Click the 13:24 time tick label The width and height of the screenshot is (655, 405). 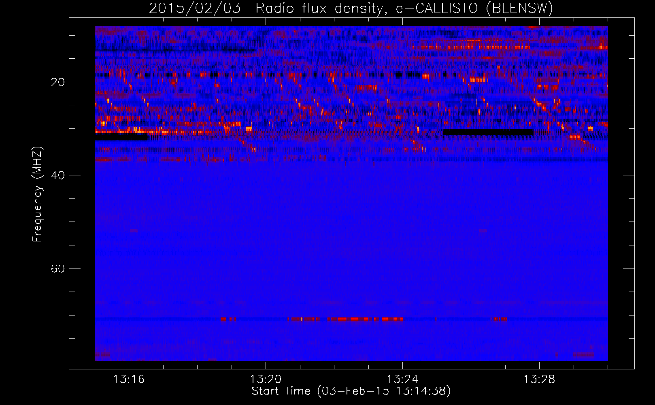[x=402, y=379]
